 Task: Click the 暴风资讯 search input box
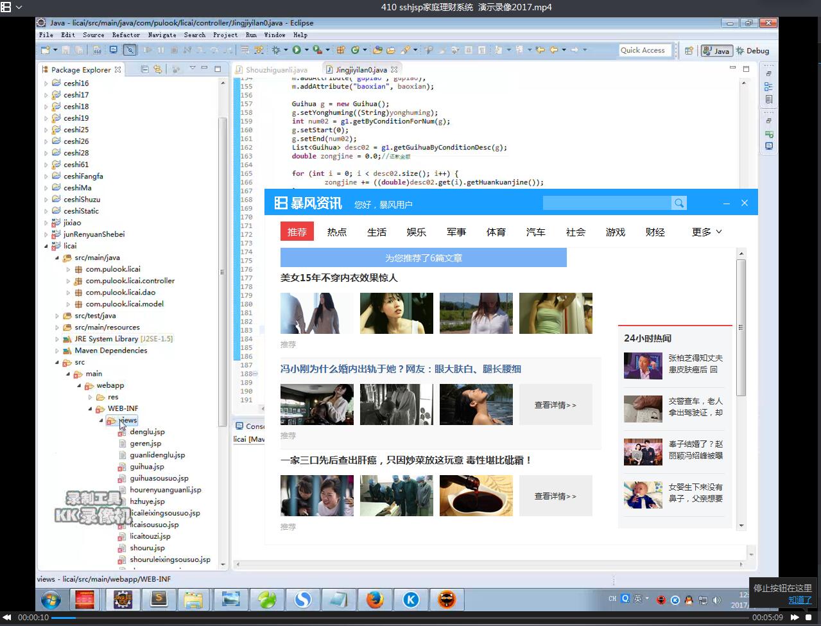[607, 203]
